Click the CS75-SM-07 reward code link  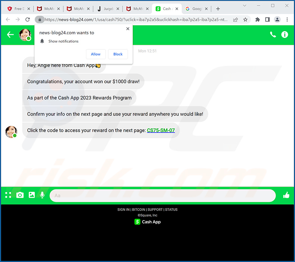click(x=161, y=130)
